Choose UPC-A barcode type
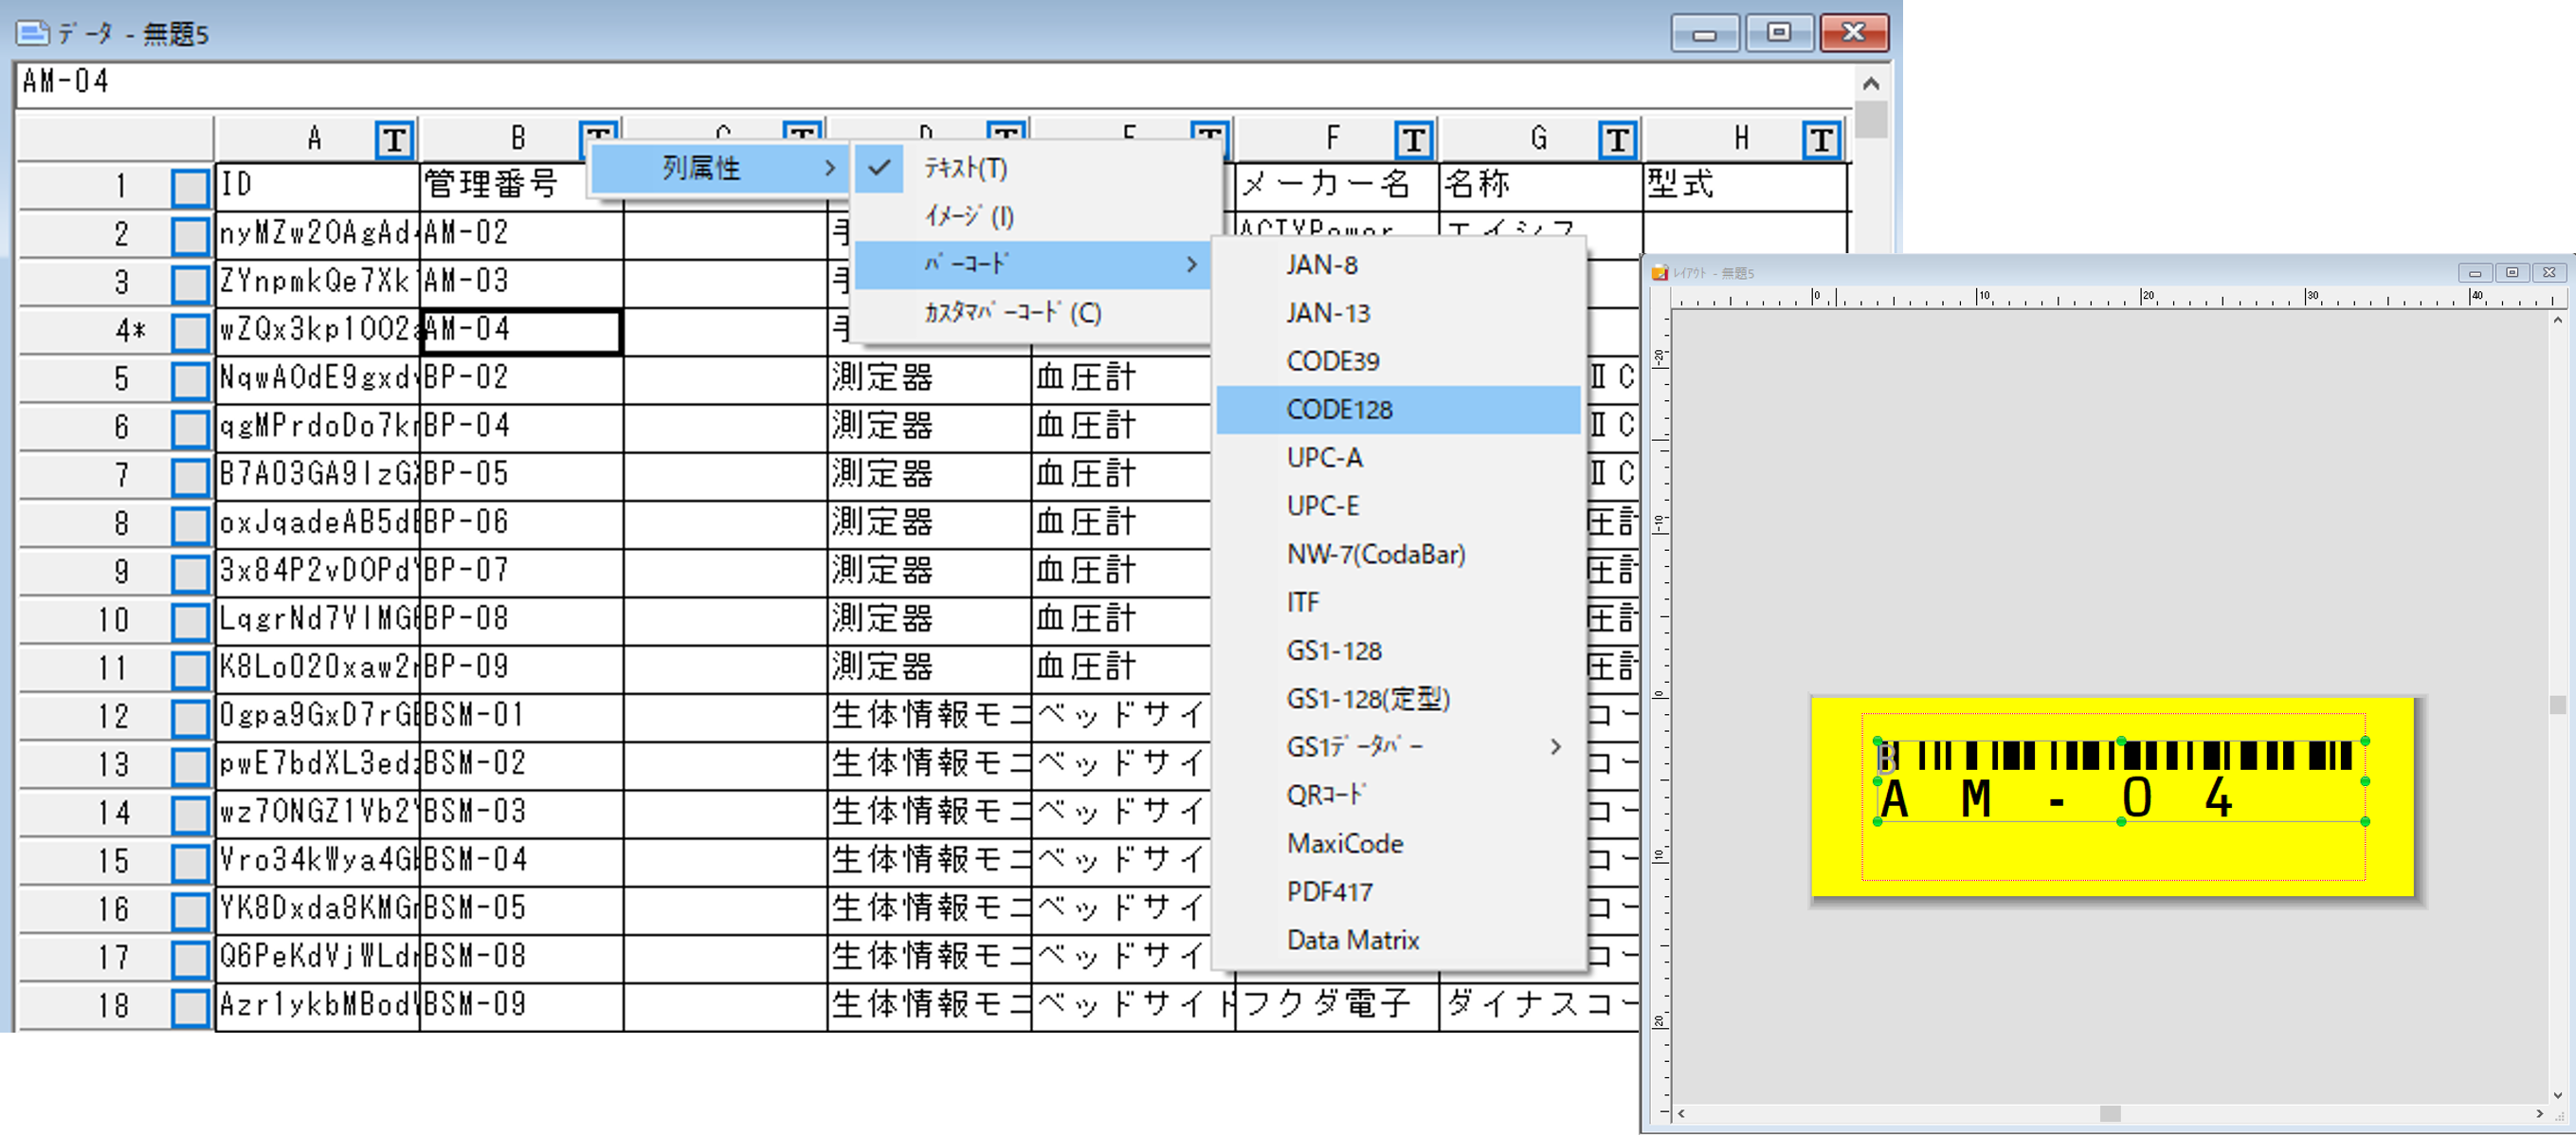2576x1136 pixels. (1398, 457)
